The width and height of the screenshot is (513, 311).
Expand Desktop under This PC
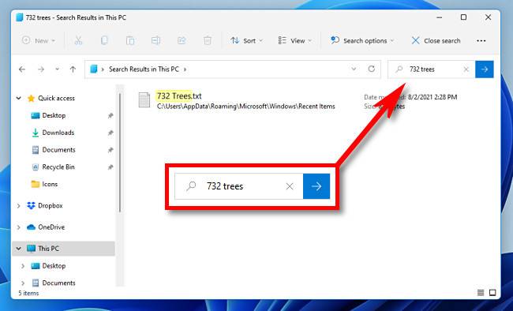coord(23,266)
